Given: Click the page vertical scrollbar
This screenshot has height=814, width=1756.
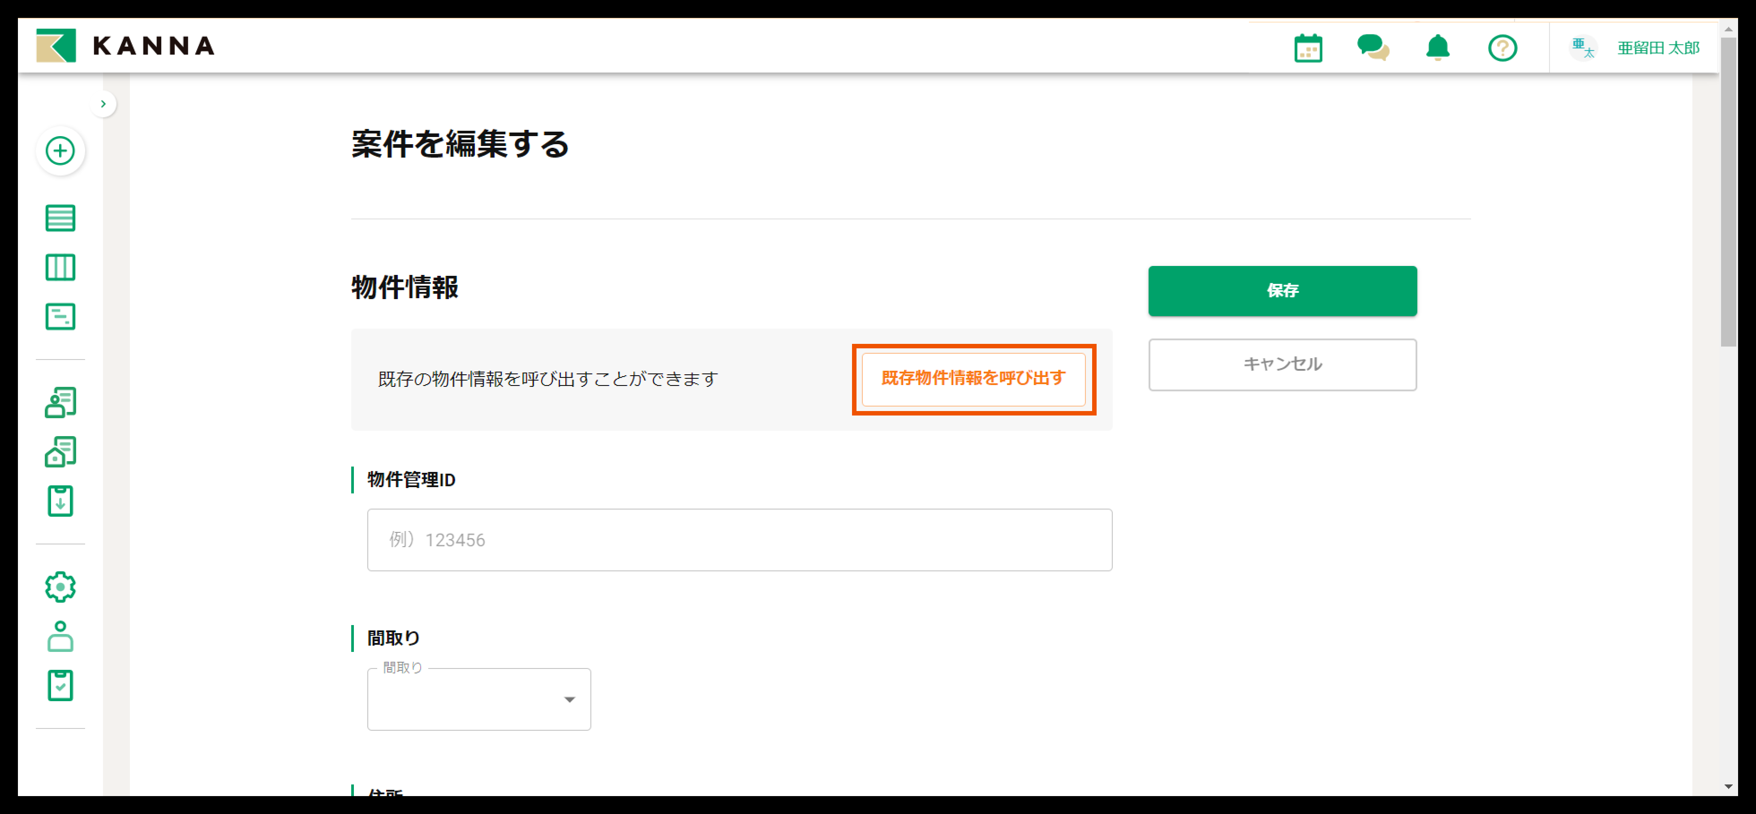Looking at the screenshot, I should click(x=1727, y=191).
